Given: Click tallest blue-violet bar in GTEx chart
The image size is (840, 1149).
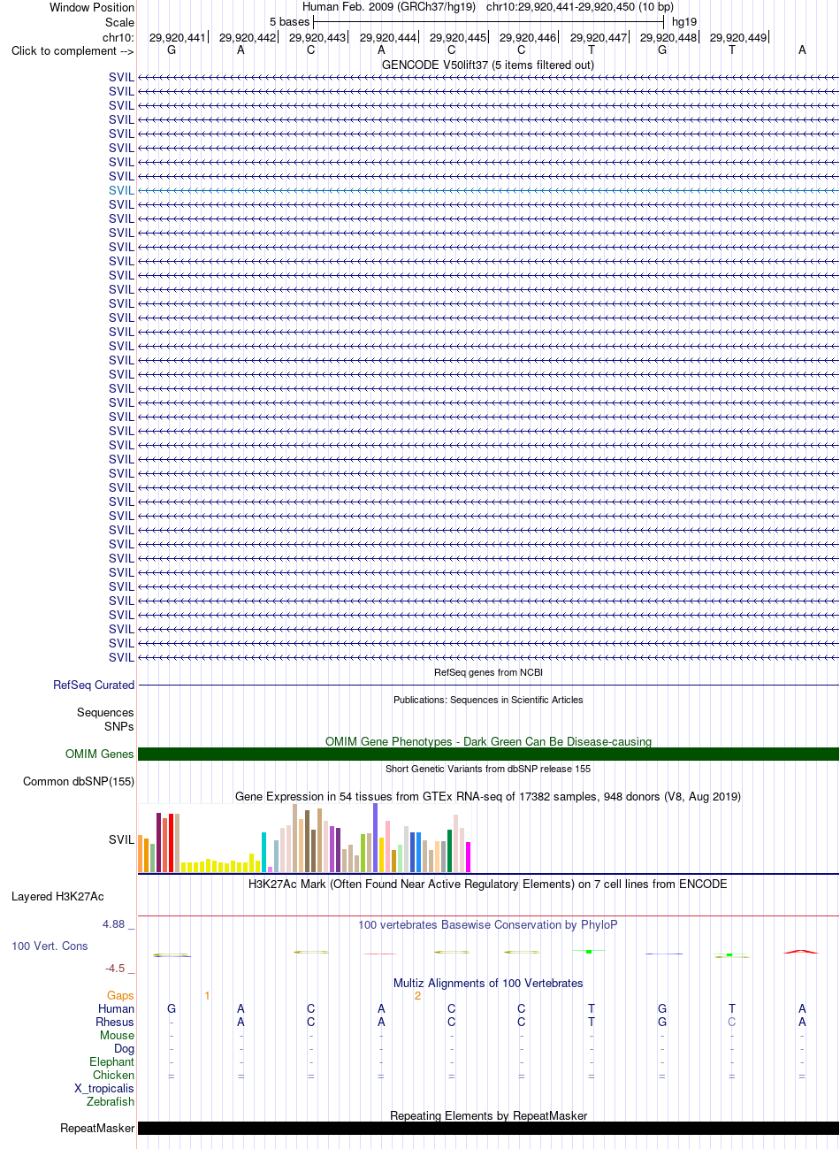Looking at the screenshot, I should coord(376,838).
